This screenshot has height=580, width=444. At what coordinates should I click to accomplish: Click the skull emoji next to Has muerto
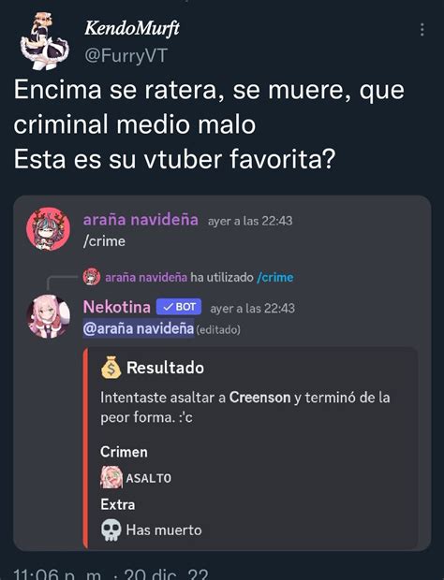tap(111, 530)
